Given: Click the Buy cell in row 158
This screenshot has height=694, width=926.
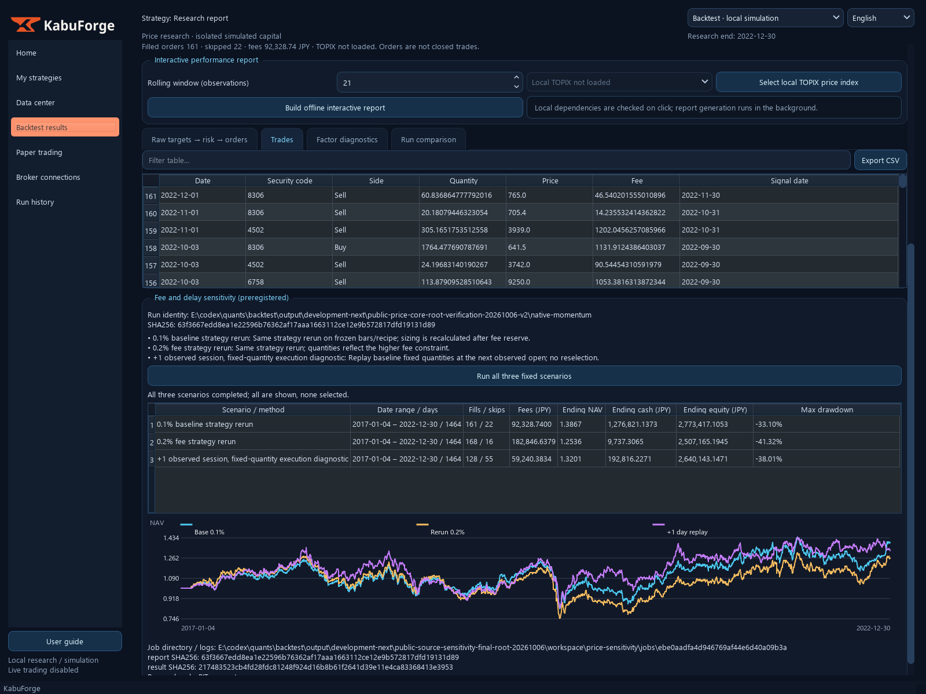Looking at the screenshot, I should click(376, 247).
